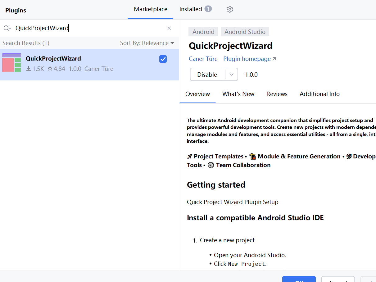
Task: Click the Installed count badge
Action: click(208, 9)
